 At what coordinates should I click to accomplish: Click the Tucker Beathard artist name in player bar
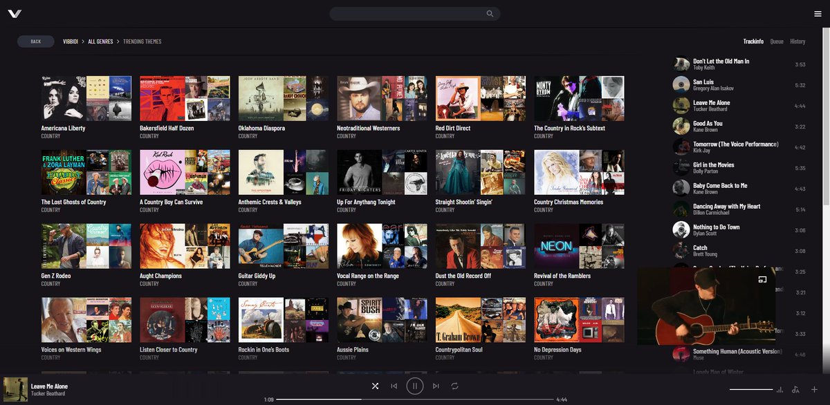[48, 394]
